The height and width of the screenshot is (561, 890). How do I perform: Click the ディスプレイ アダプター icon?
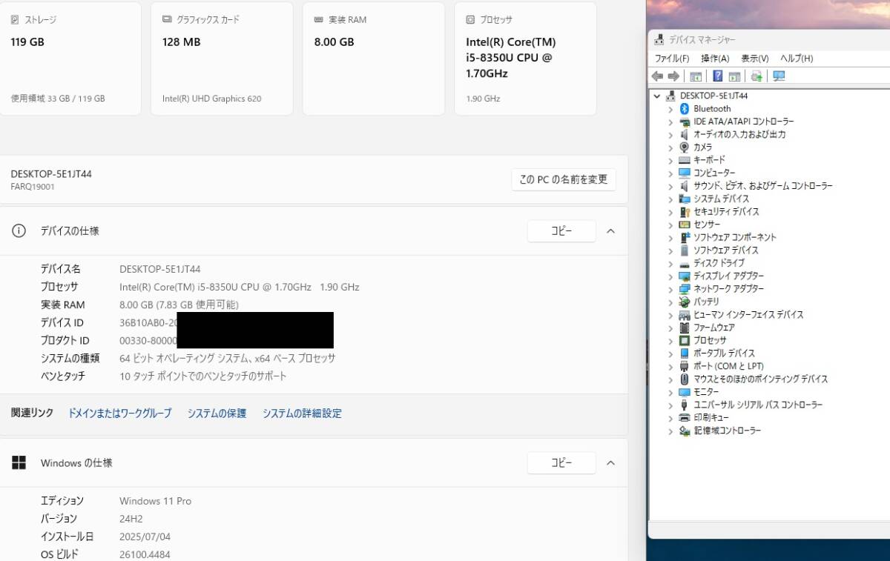[x=685, y=276]
